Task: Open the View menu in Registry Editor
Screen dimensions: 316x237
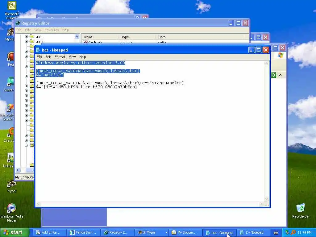Action: [37, 30]
